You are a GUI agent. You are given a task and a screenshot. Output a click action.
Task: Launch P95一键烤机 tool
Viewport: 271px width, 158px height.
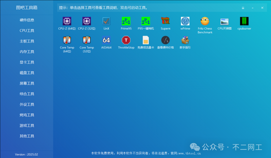[146, 21]
